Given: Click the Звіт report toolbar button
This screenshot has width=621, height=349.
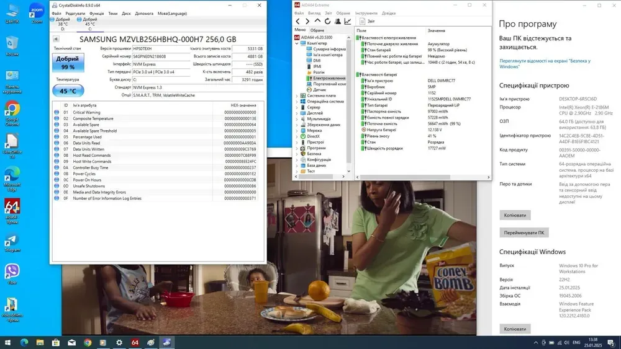Looking at the screenshot, I should (x=368, y=22).
